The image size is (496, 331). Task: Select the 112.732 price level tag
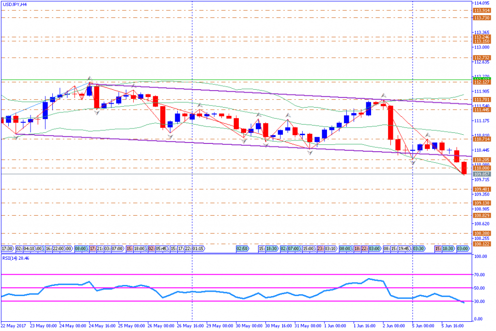pyautogui.click(x=481, y=58)
